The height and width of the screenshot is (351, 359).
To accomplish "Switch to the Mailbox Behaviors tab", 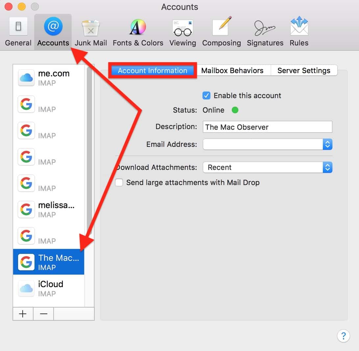I will coord(232,70).
